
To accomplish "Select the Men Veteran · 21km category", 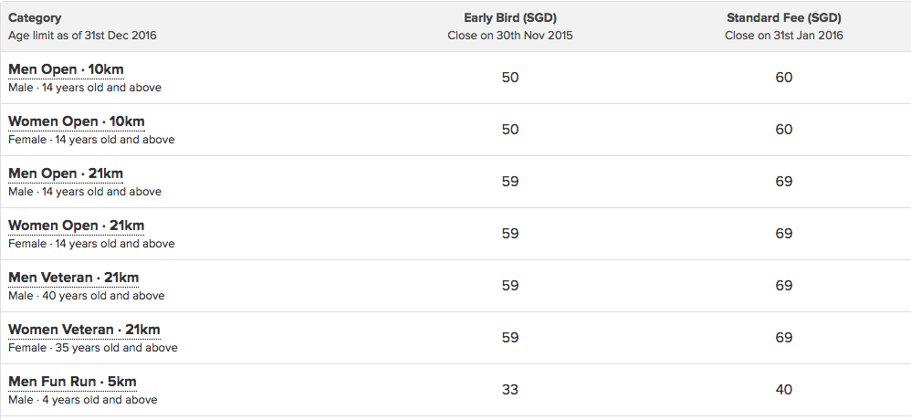I will pyautogui.click(x=74, y=278).
